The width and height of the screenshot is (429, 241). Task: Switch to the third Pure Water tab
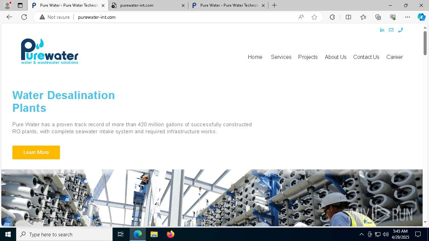[228, 5]
